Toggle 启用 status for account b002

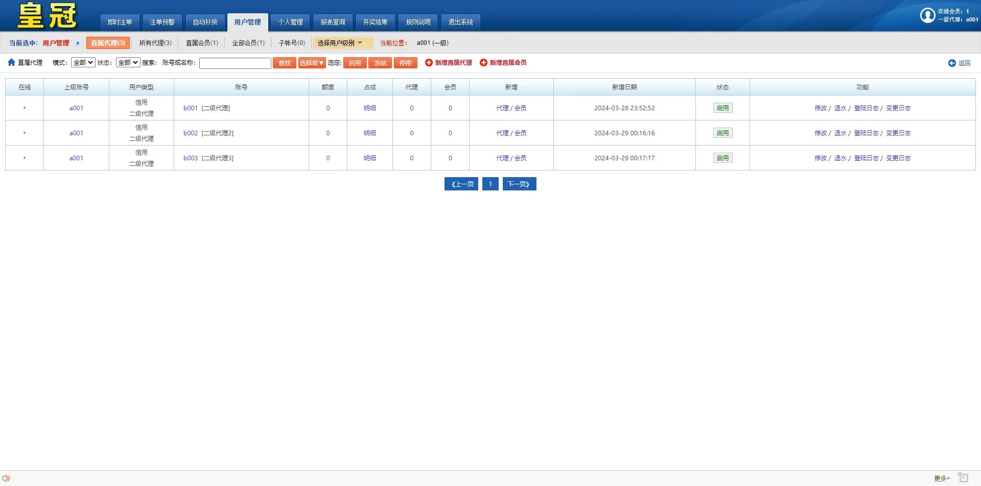(722, 132)
